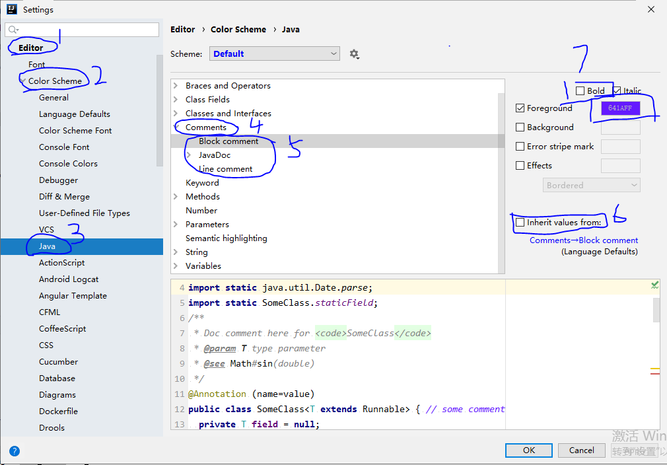Screen dimensions: 667x465
Task: Open the ActionScript page
Action: 61,263
